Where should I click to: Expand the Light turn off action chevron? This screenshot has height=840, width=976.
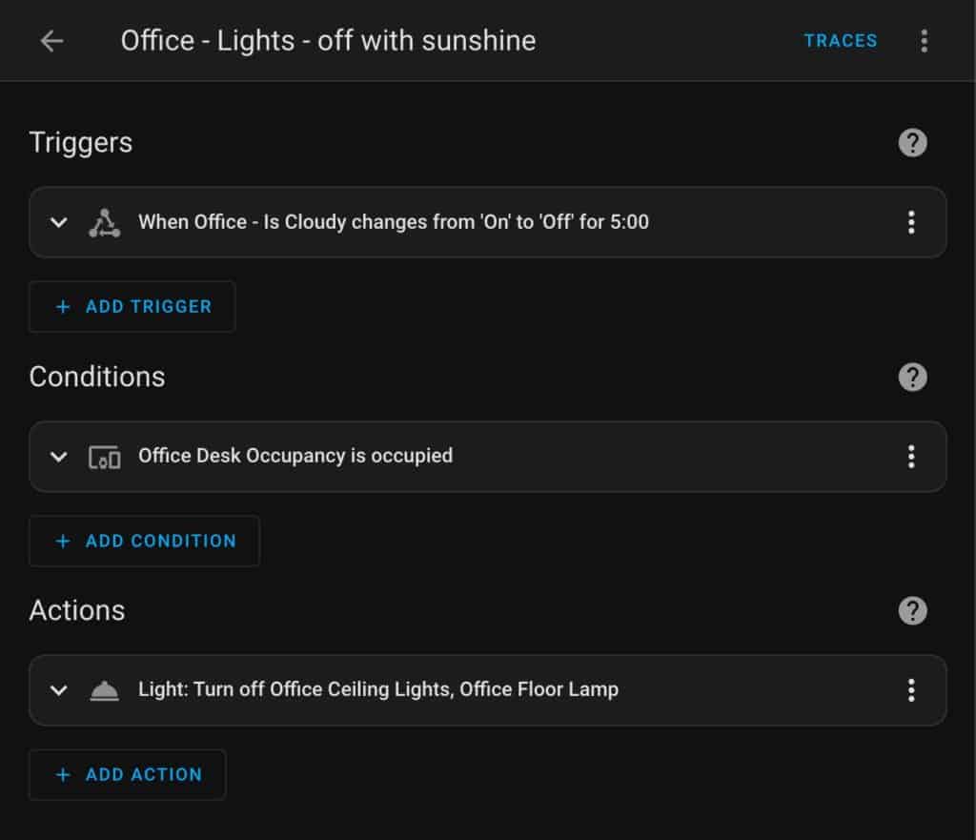pos(58,690)
